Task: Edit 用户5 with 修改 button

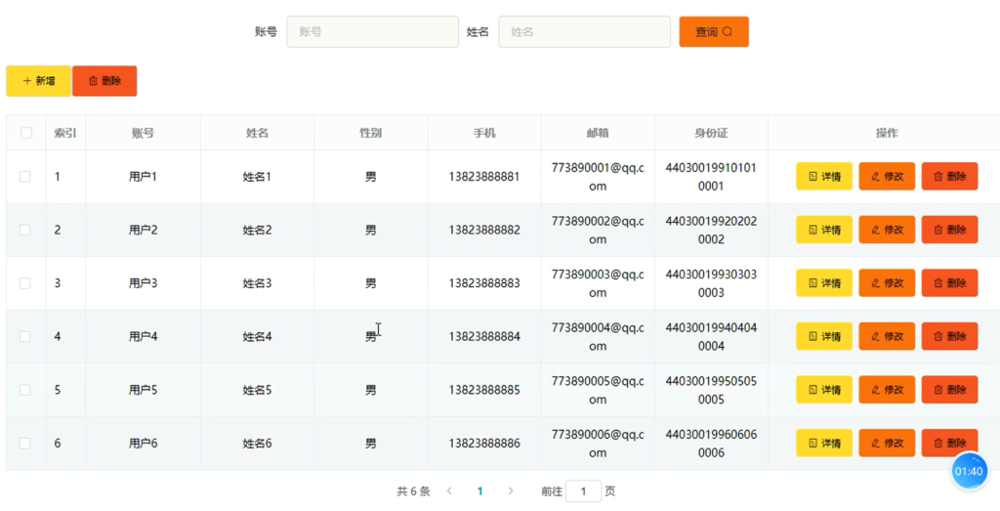Action: coord(887,389)
